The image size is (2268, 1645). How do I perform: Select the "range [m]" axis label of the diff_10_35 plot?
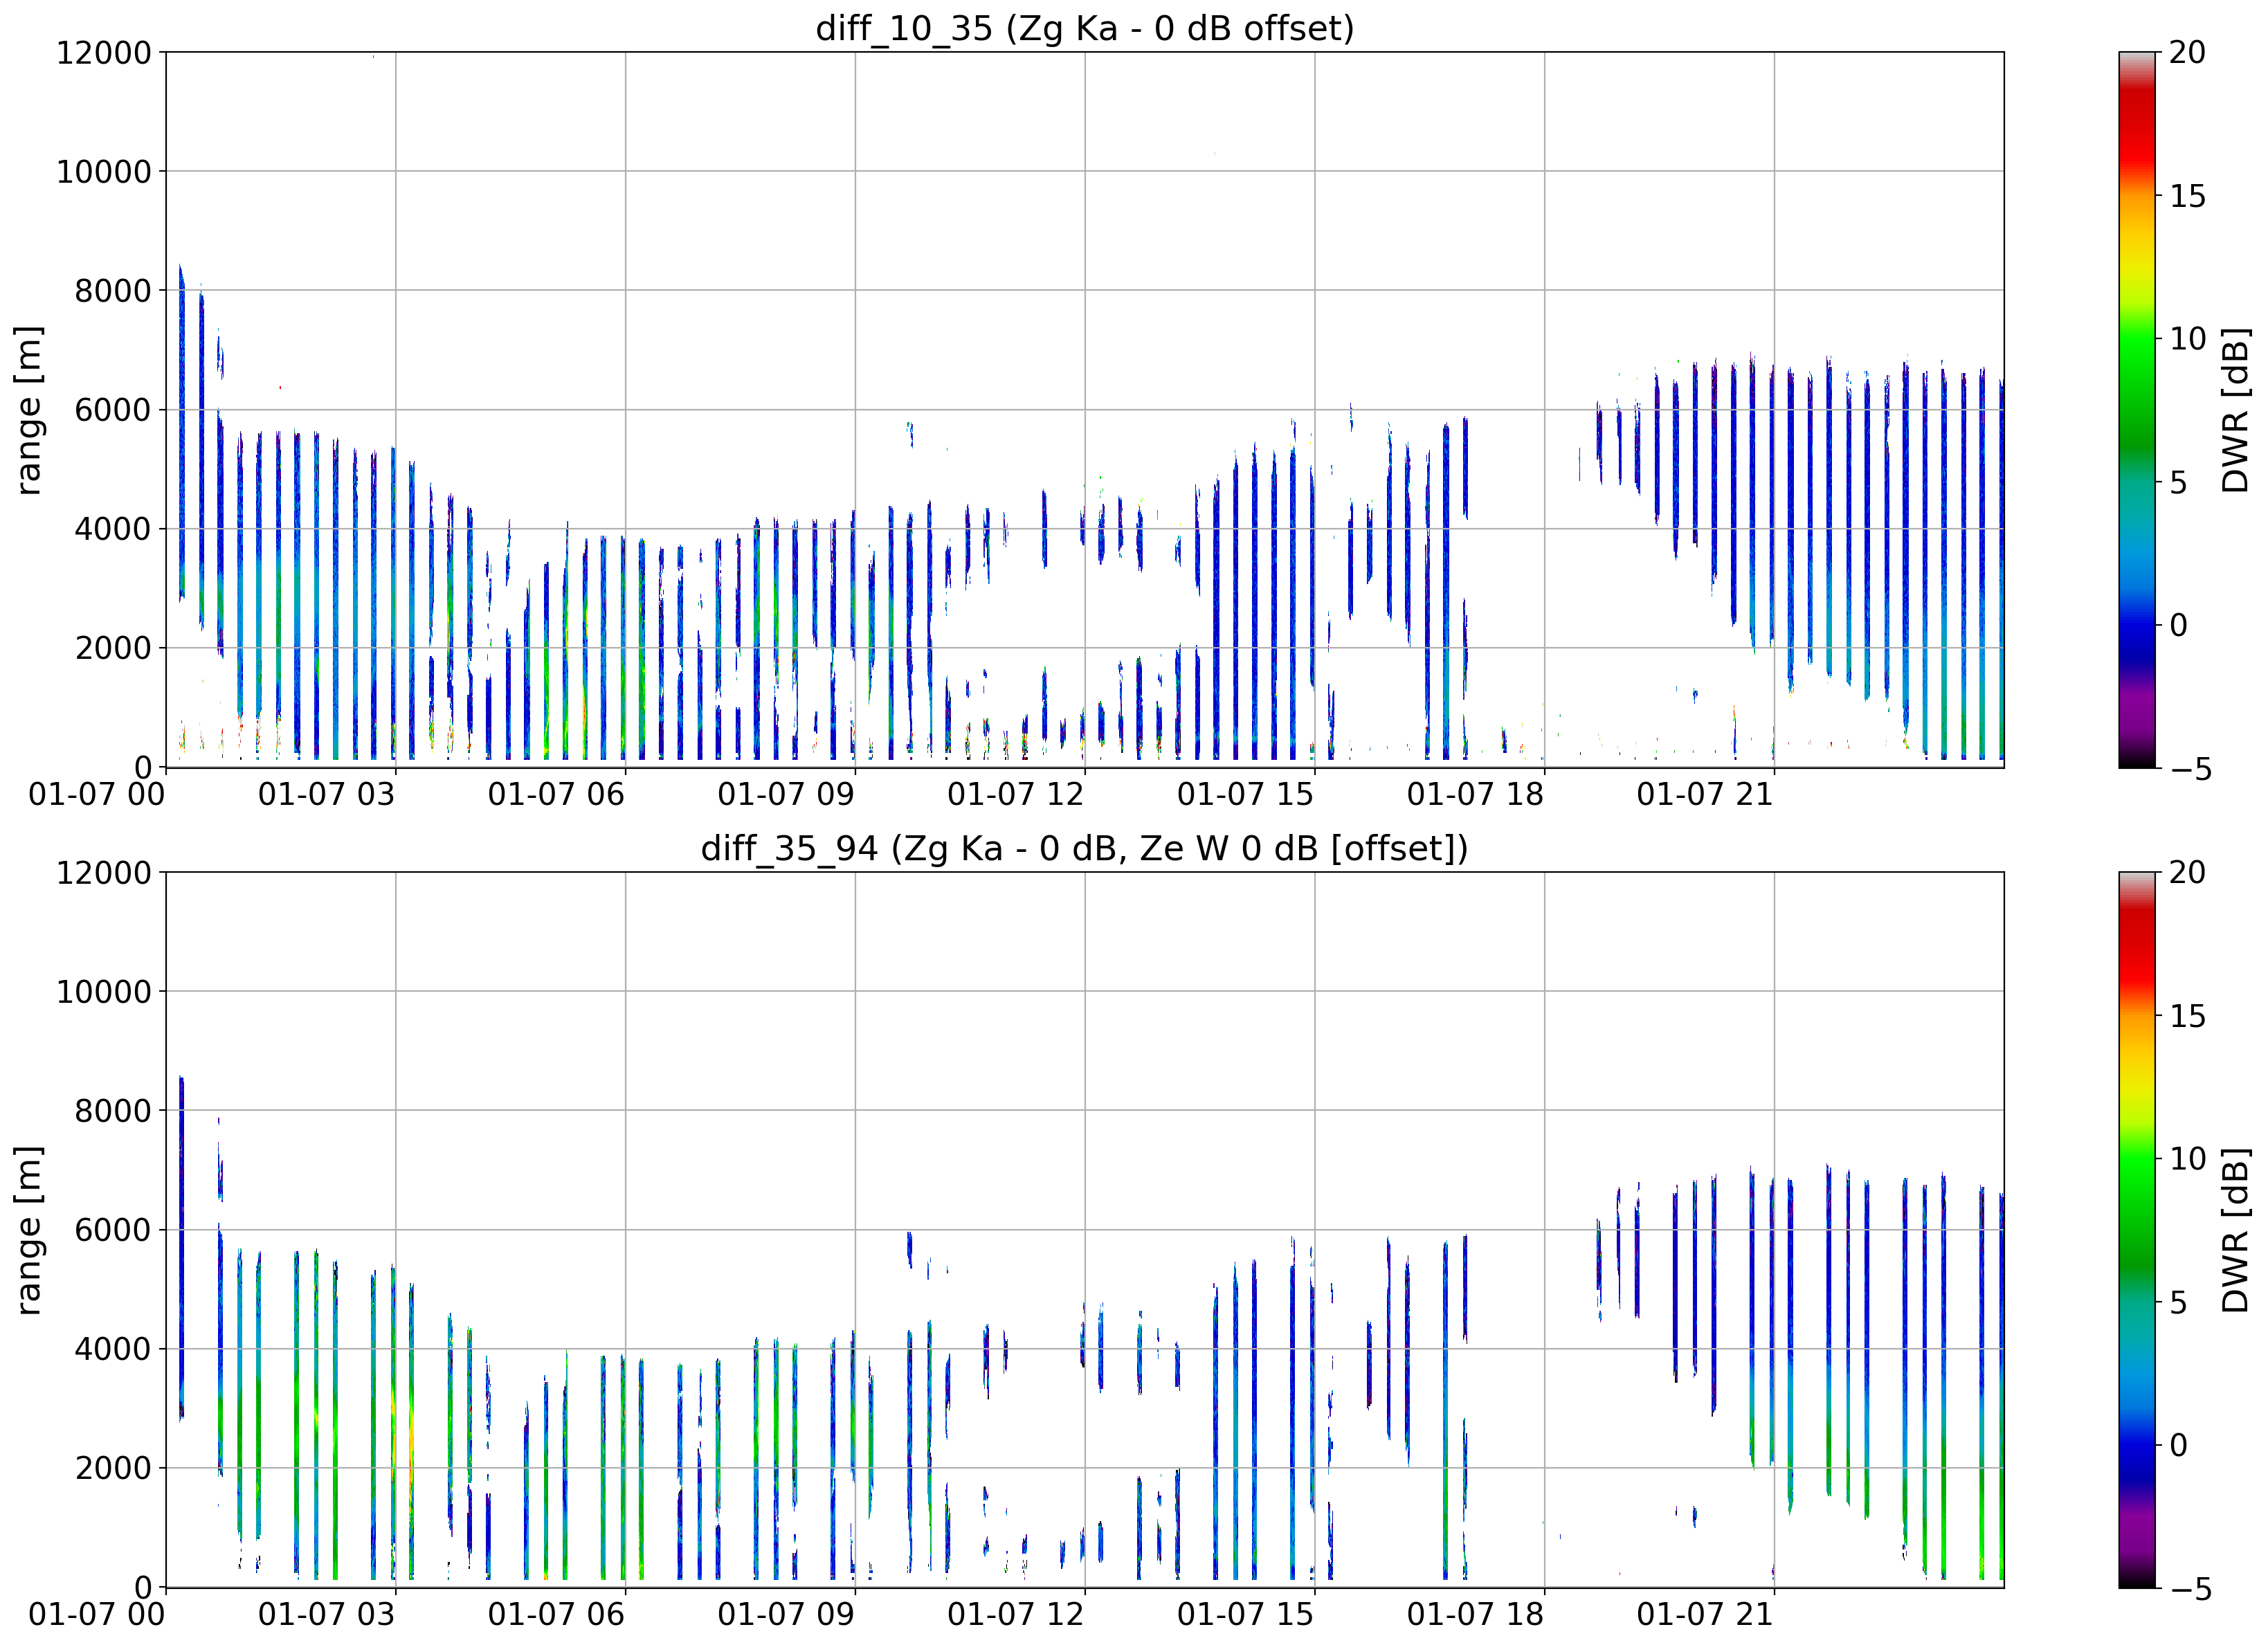pyautogui.click(x=28, y=410)
